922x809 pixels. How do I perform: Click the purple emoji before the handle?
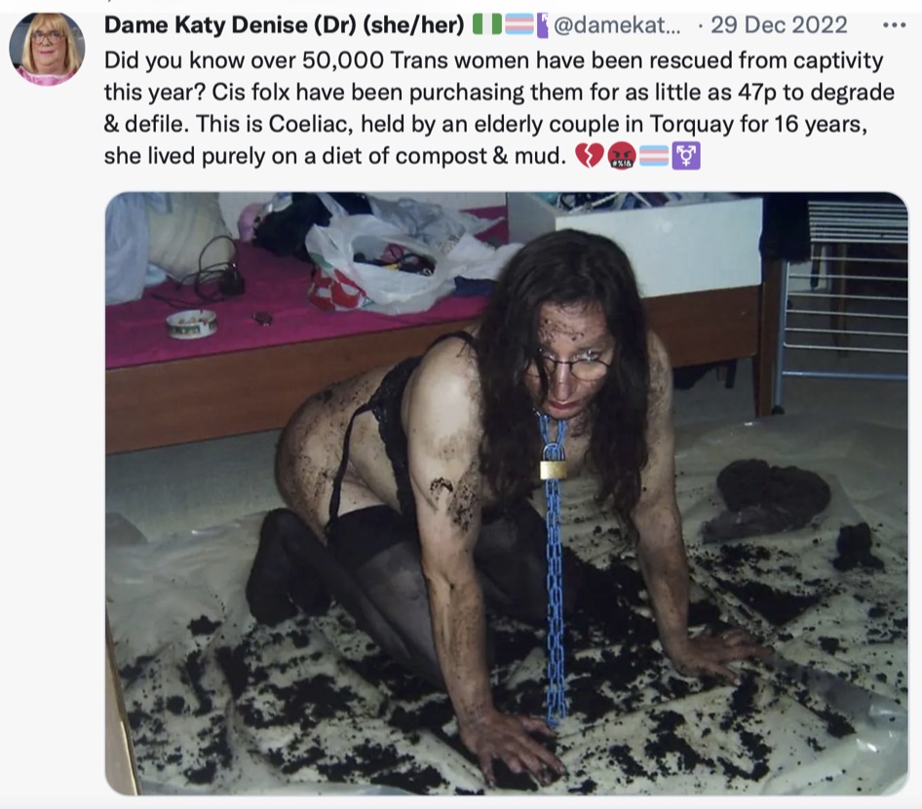(x=542, y=26)
